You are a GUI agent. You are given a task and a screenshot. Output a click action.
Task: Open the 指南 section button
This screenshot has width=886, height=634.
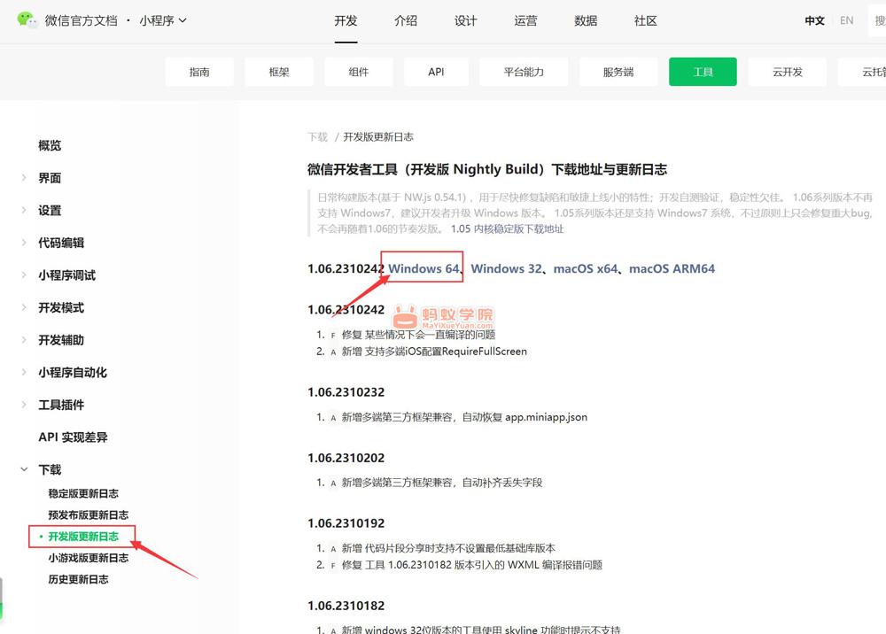[x=199, y=72]
